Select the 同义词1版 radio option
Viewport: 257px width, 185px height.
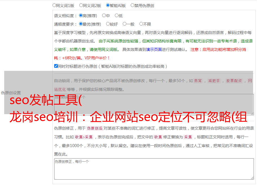point(54,5)
